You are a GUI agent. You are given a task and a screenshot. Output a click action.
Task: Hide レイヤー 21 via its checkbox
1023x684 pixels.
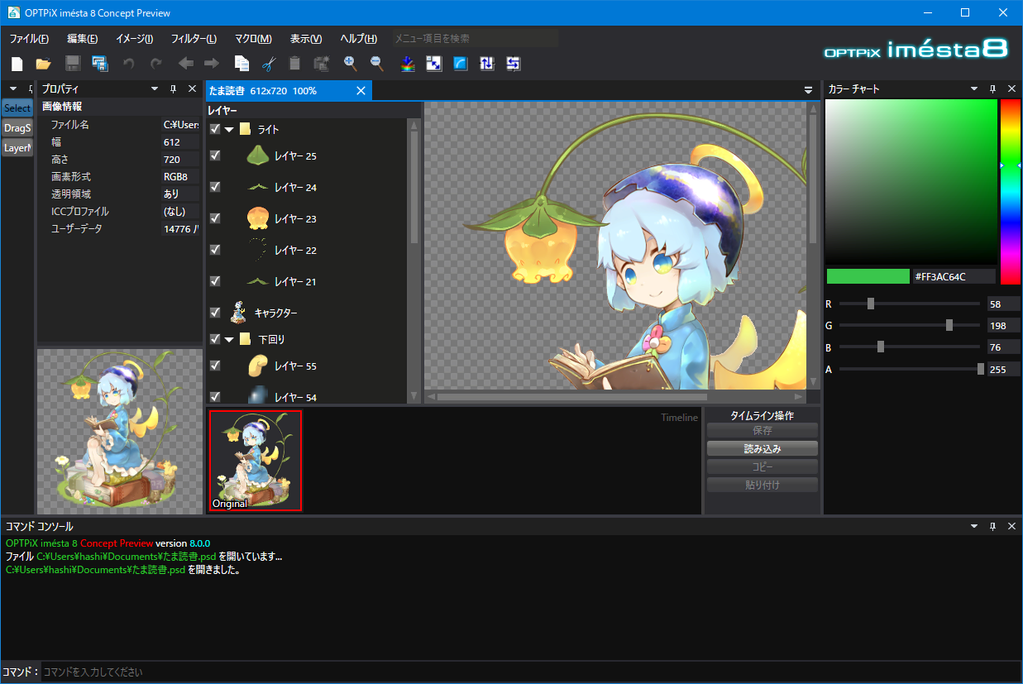click(x=215, y=281)
